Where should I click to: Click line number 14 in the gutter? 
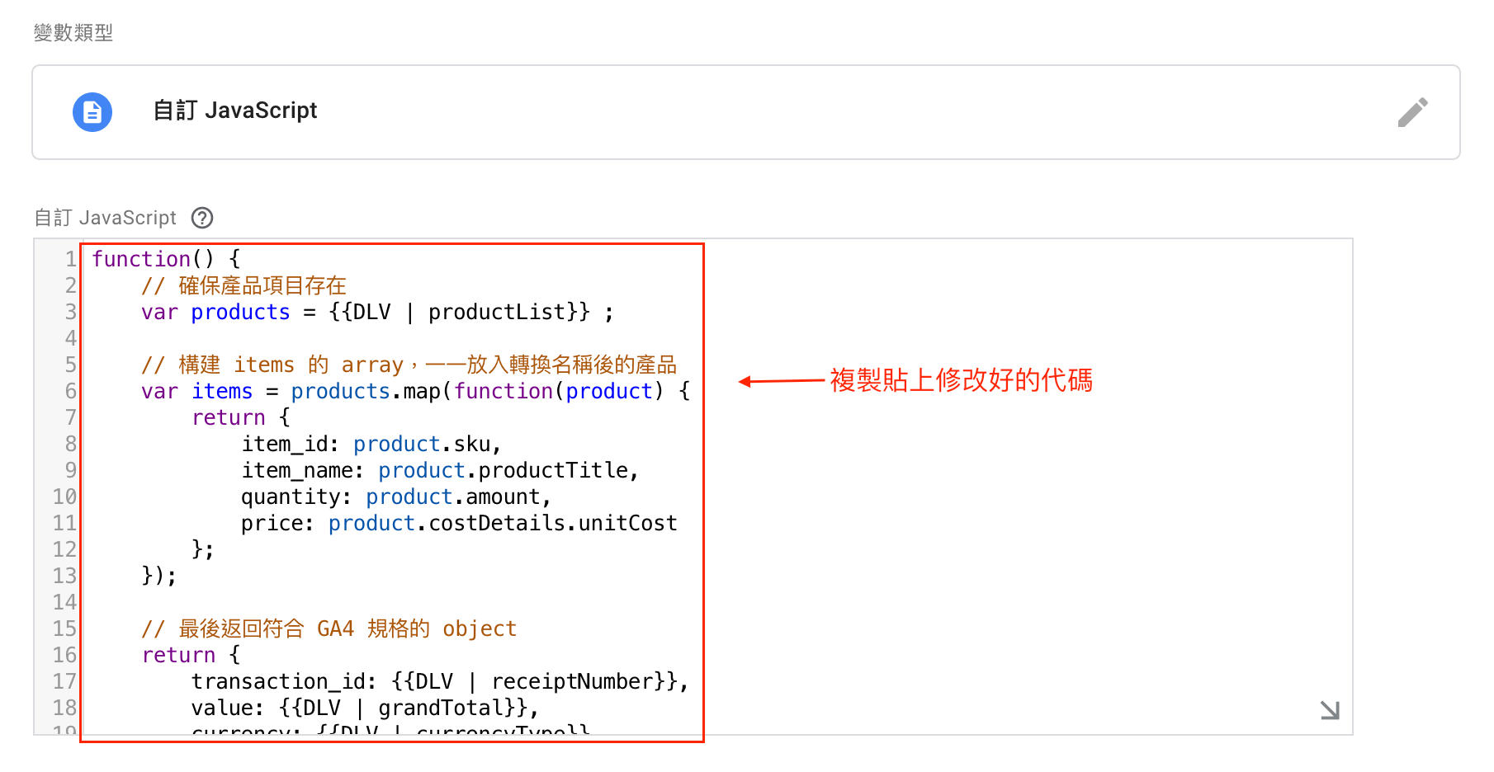click(x=64, y=602)
